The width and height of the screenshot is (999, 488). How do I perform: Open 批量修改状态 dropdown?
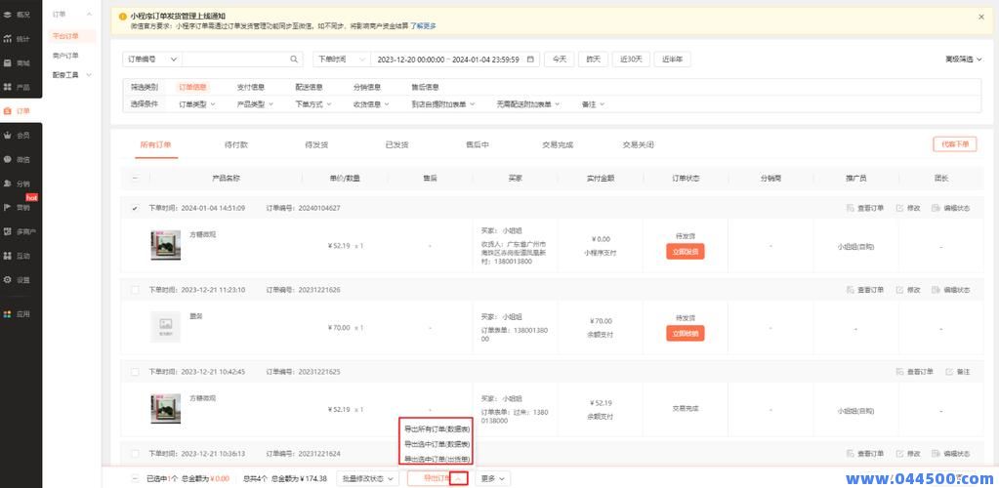pyautogui.click(x=367, y=478)
